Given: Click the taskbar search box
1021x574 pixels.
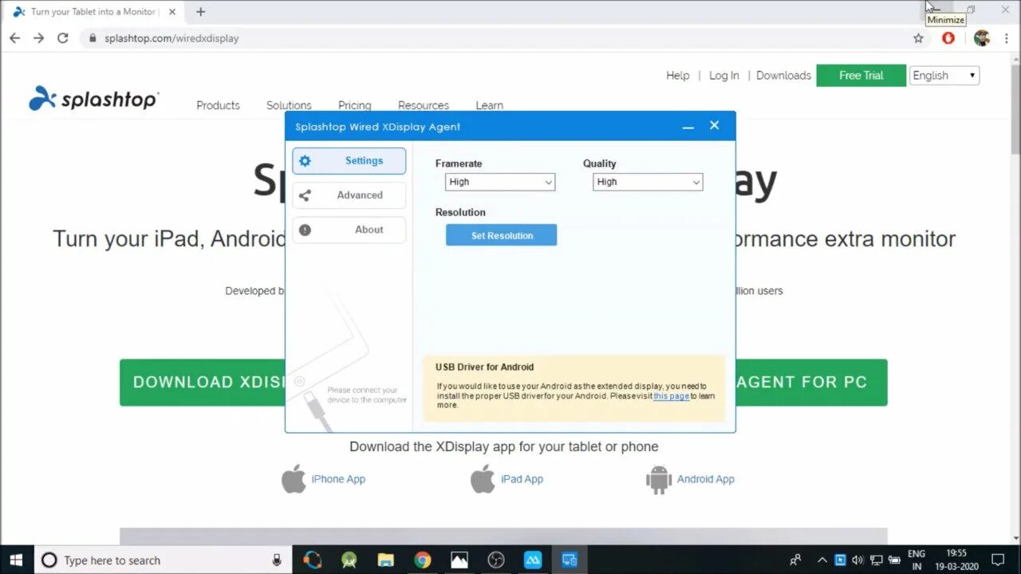Looking at the screenshot, I should click(x=163, y=560).
